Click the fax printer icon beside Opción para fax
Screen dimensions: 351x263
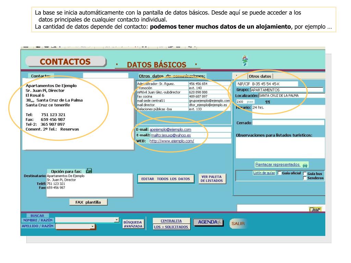89,171
